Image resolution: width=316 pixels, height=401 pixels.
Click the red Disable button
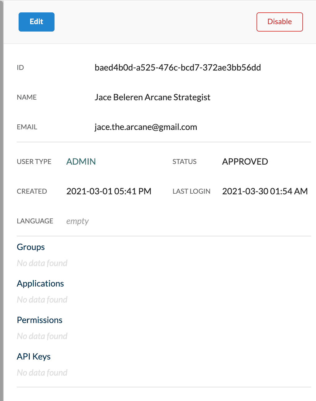(x=280, y=22)
